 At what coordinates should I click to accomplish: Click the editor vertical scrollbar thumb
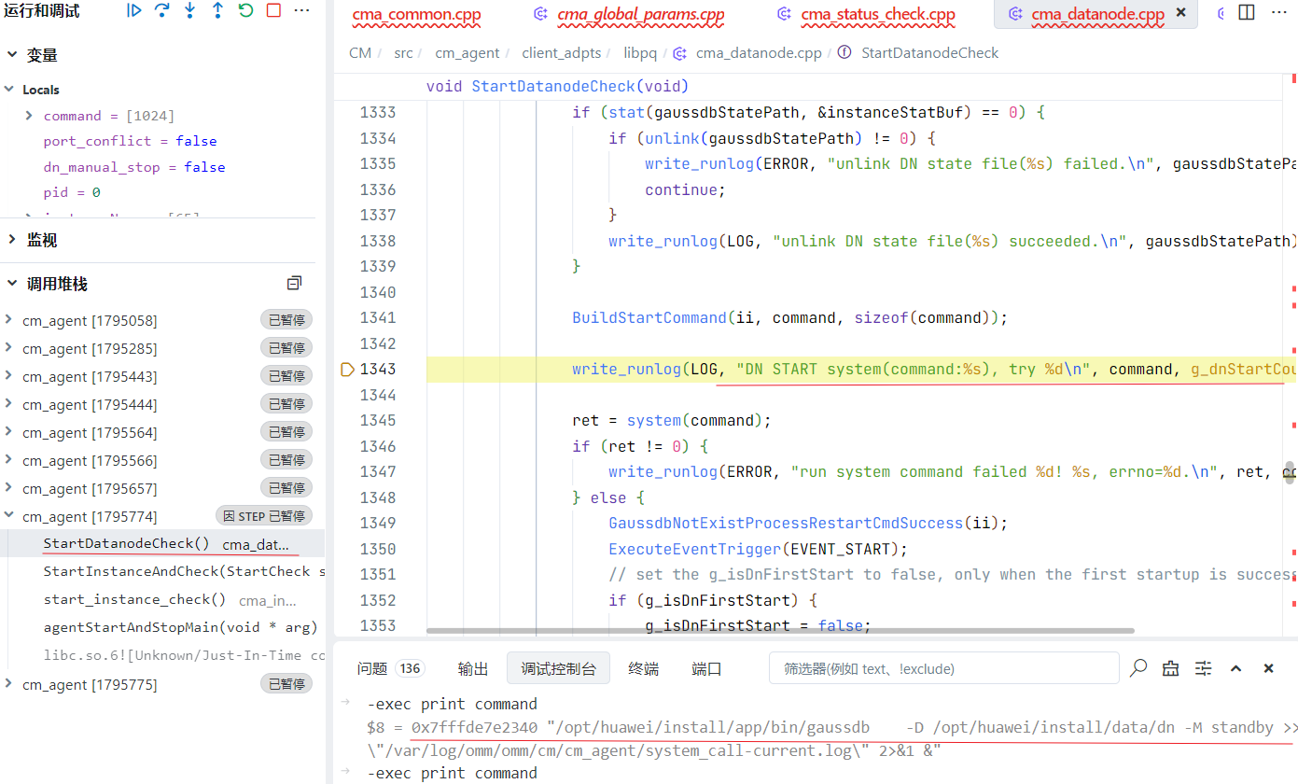[x=1290, y=471]
